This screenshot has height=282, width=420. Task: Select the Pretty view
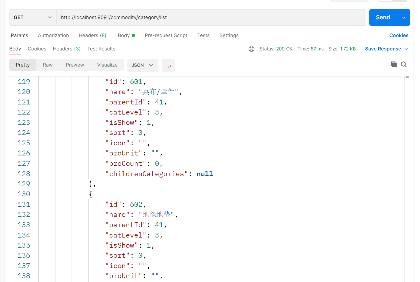[x=23, y=65]
